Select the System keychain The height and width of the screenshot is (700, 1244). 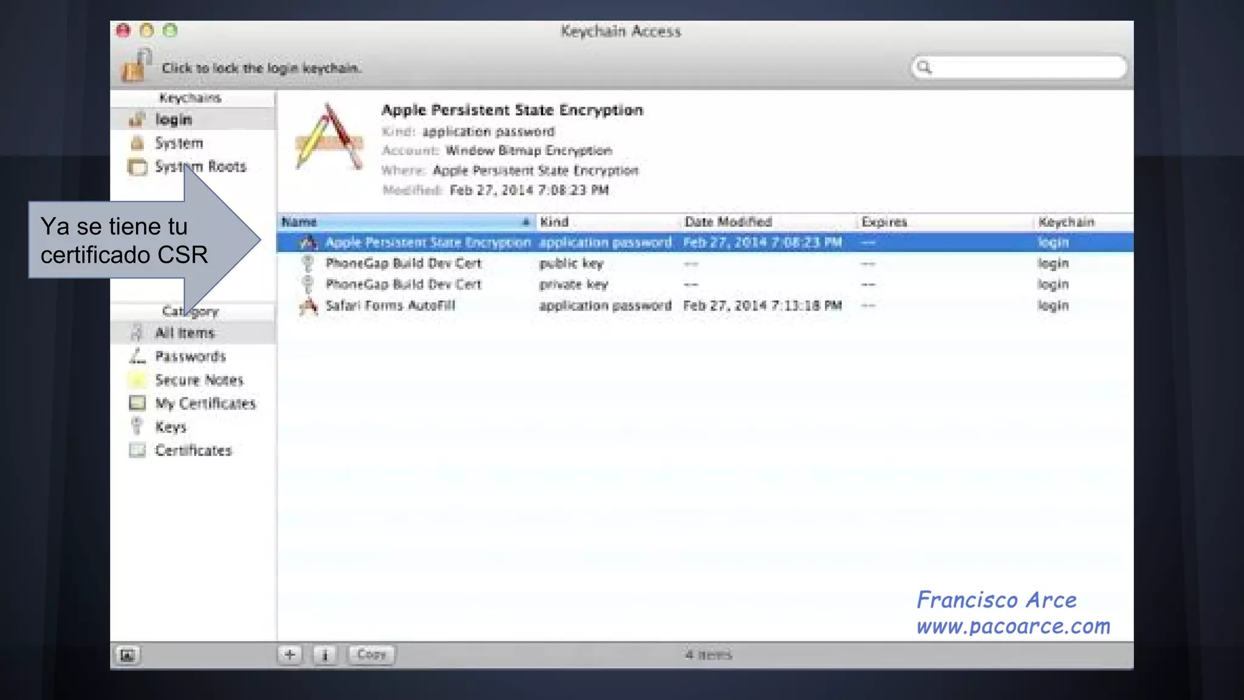point(179,143)
